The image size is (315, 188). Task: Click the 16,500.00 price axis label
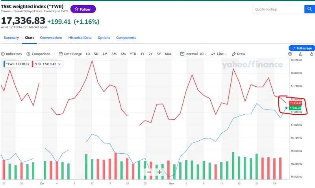tap(296, 151)
